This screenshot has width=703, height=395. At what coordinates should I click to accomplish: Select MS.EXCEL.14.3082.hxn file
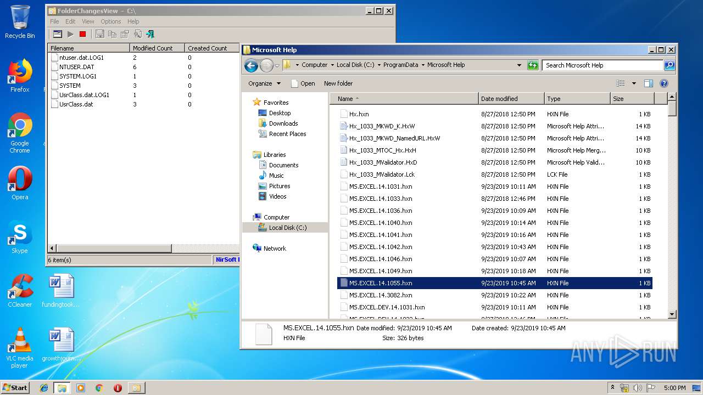[x=495, y=295]
